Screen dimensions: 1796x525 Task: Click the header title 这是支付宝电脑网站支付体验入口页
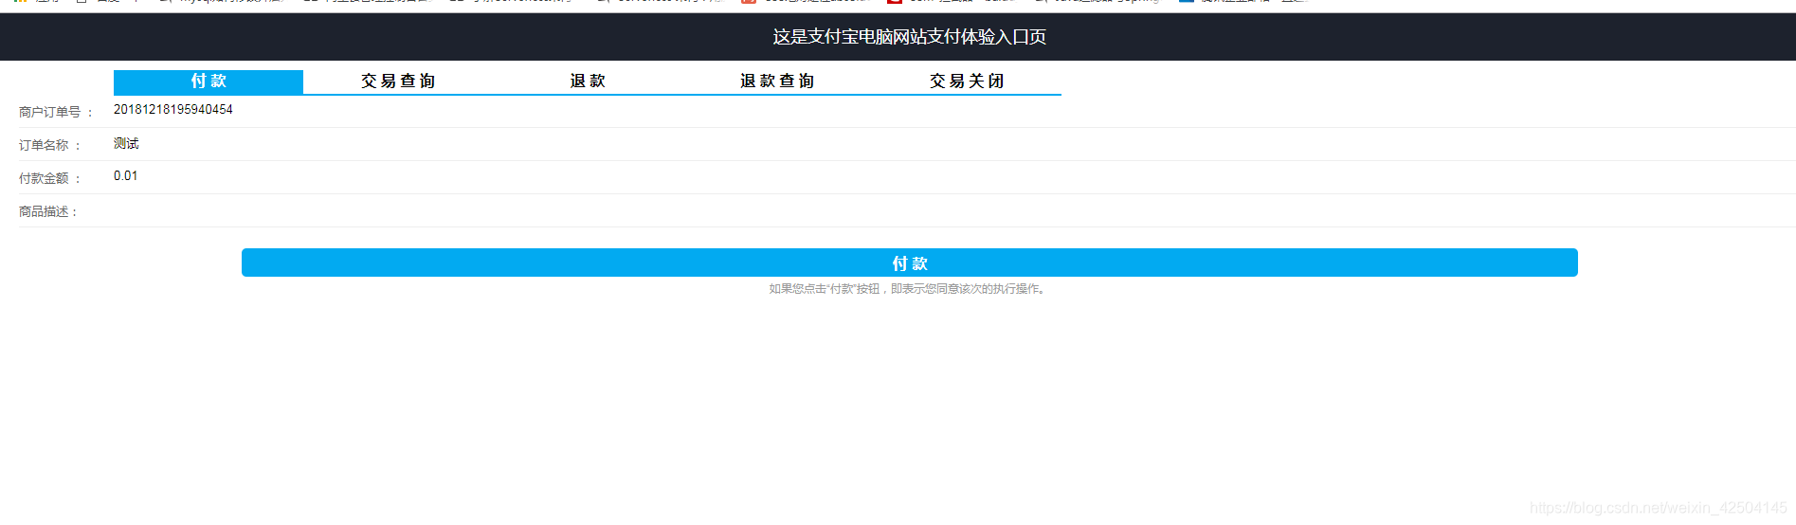pyautogui.click(x=910, y=37)
